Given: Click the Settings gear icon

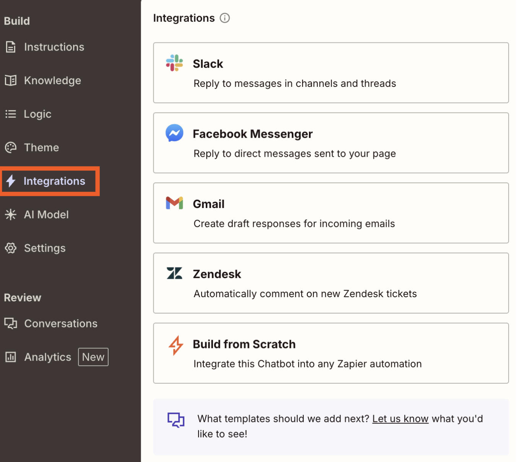Looking at the screenshot, I should [10, 248].
